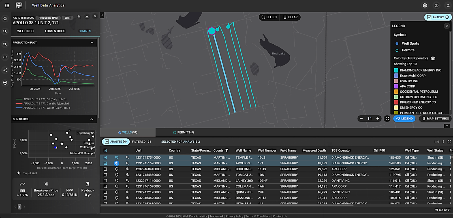
Task: Uncheck the TEMPLE F... well row checkbox
Action: [x=105, y=158]
